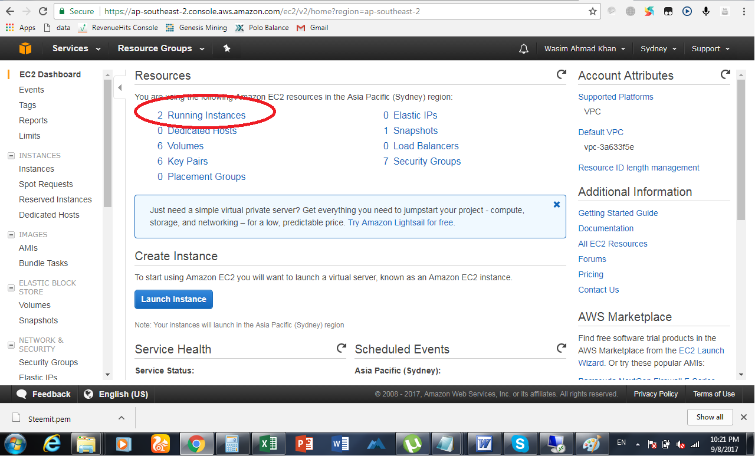The image size is (755, 472).
Task: Click the Windows Start button
Action: (x=15, y=444)
